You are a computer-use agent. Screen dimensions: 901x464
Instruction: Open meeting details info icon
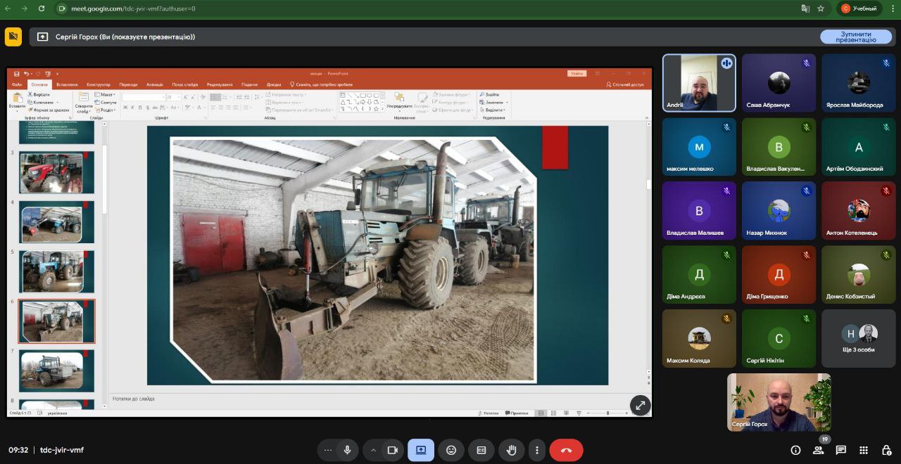[x=795, y=450]
